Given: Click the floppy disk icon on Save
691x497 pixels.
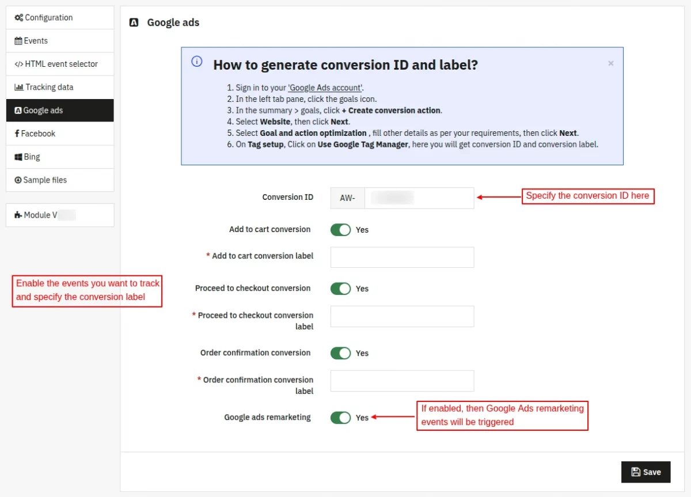Looking at the screenshot, I should [636, 472].
